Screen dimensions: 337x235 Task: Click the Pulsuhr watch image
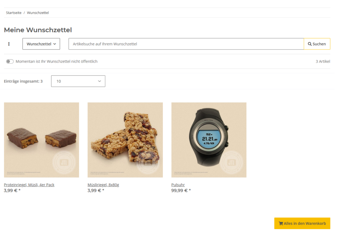(x=209, y=139)
